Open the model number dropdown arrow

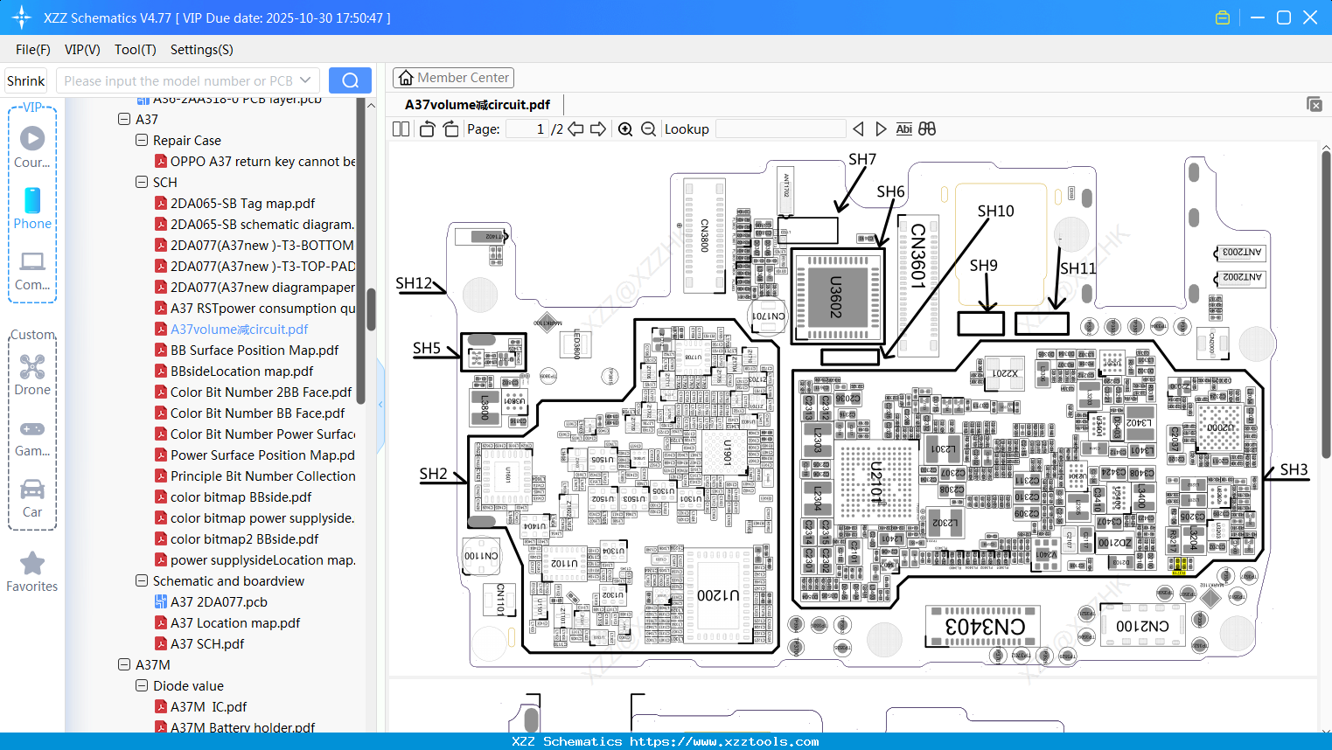tap(305, 80)
